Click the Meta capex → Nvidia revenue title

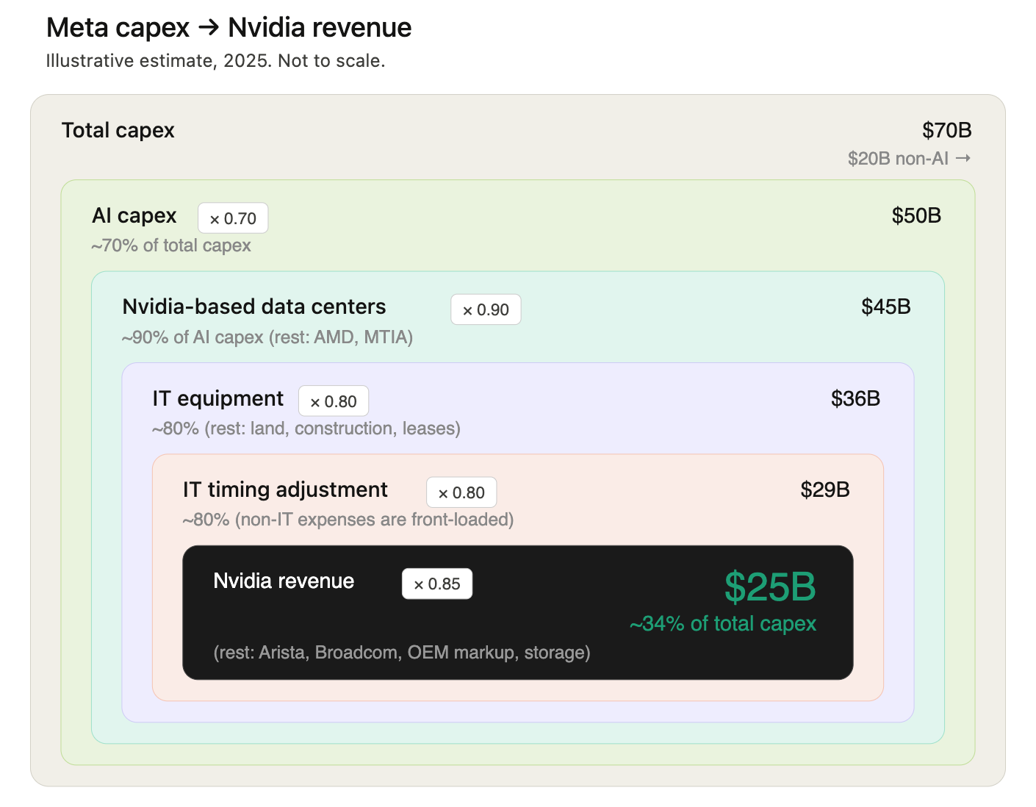click(229, 27)
